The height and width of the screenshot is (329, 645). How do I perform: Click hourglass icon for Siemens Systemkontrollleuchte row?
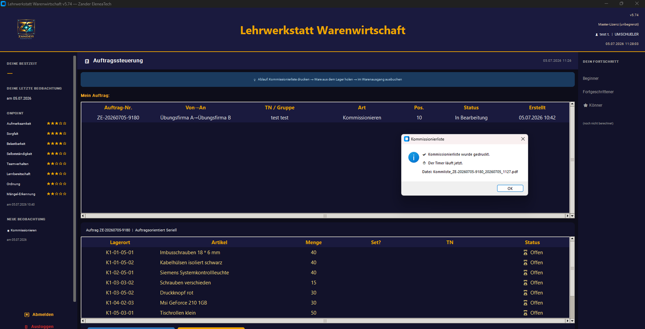coord(525,273)
